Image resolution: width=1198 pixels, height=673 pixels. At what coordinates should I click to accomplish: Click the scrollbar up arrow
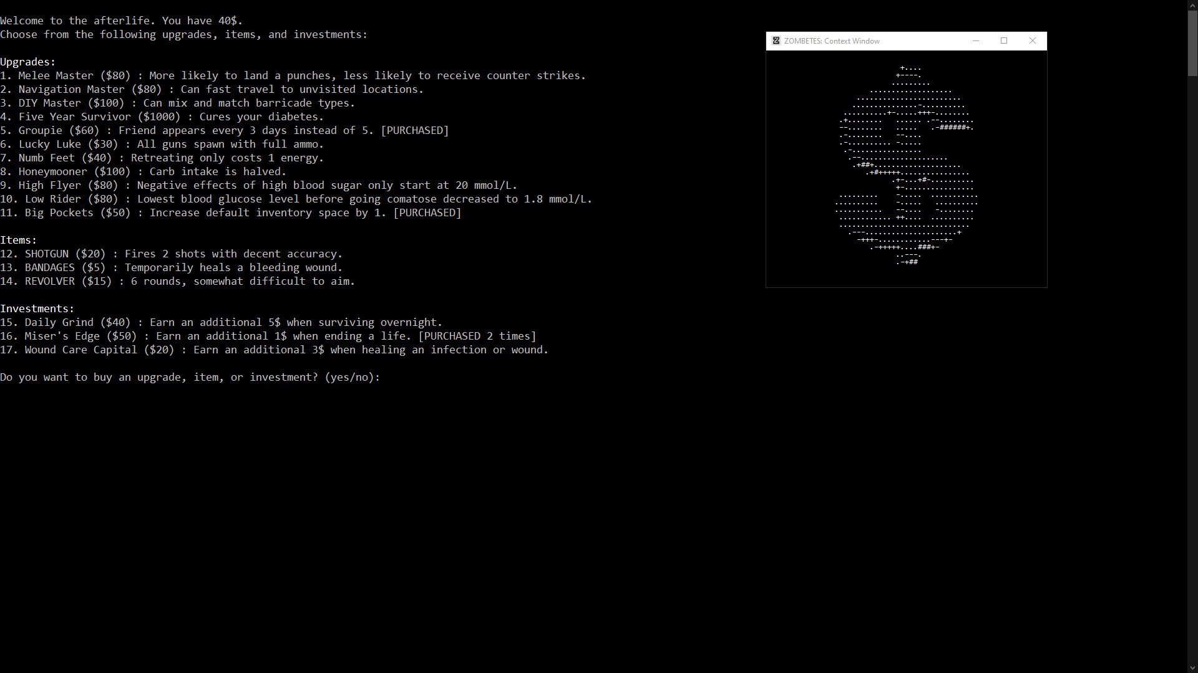pyautogui.click(x=1191, y=5)
